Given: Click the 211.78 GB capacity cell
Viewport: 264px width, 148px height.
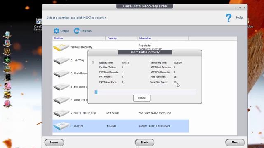Looking at the screenshot, I should click(113, 113).
